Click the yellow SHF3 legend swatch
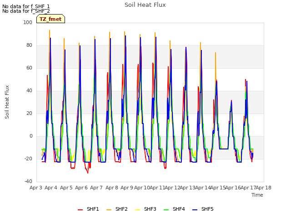The height and width of the screenshot is (218, 291). [137, 210]
